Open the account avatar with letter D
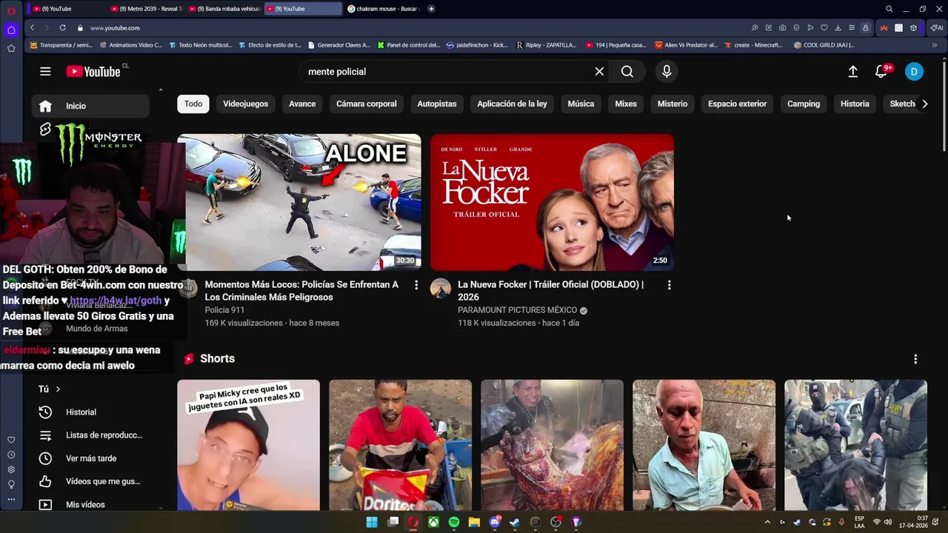The width and height of the screenshot is (948, 533). click(x=914, y=72)
